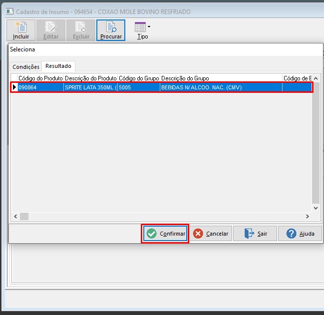Click the vertical scrollbar up arrow
This screenshot has width=324, height=315.
click(316, 78)
